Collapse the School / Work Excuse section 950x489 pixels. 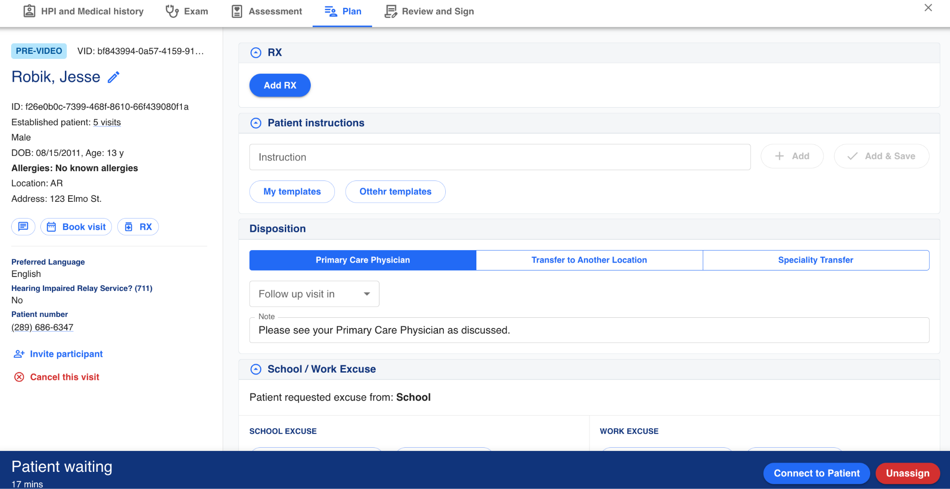click(x=256, y=369)
